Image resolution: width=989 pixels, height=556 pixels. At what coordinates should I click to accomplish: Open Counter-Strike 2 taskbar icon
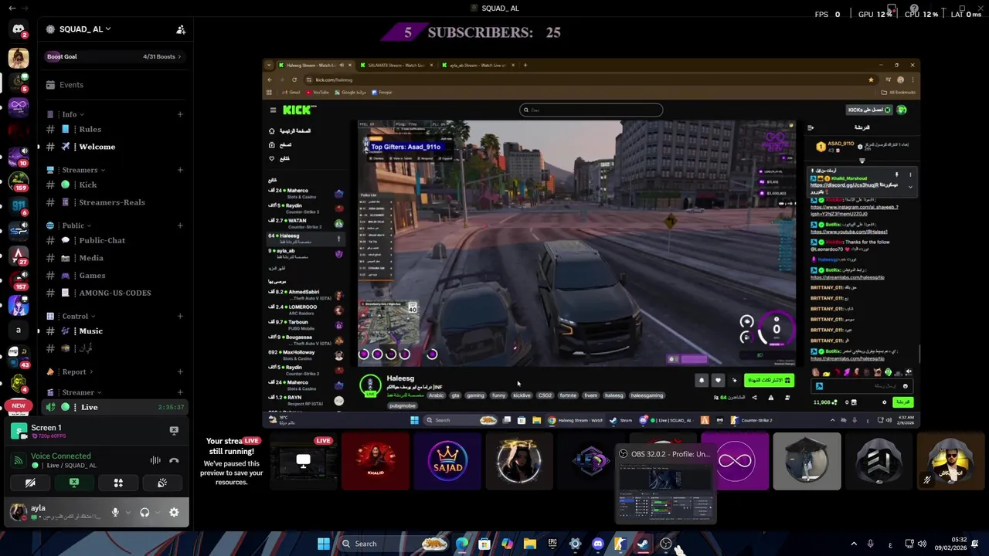tap(620, 544)
